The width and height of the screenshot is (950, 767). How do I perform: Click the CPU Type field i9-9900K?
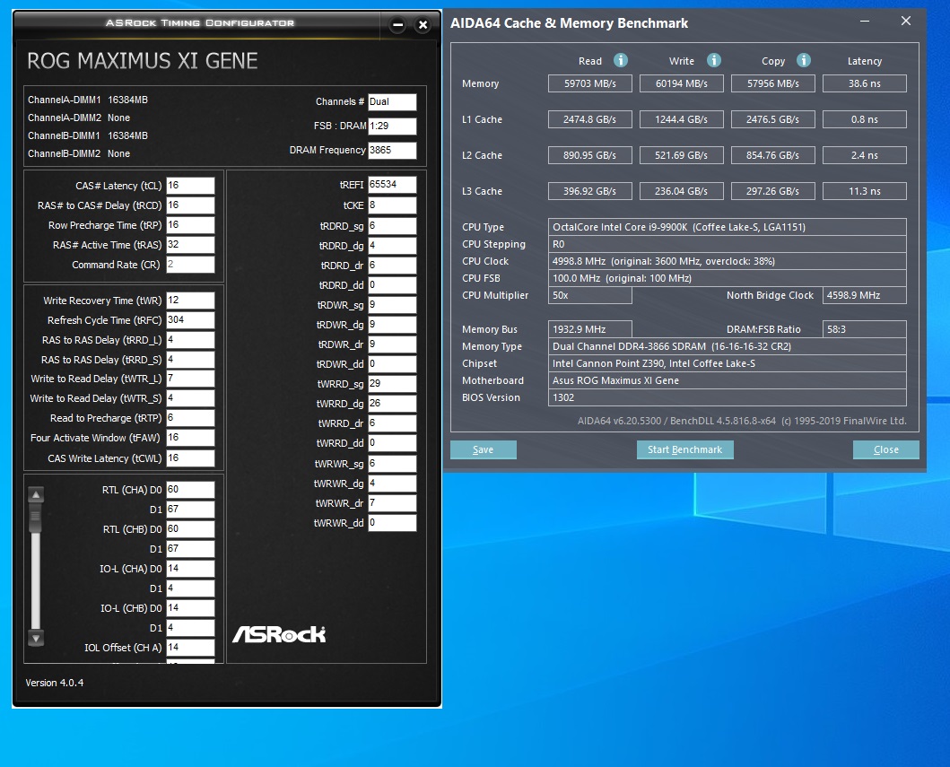pos(727,227)
